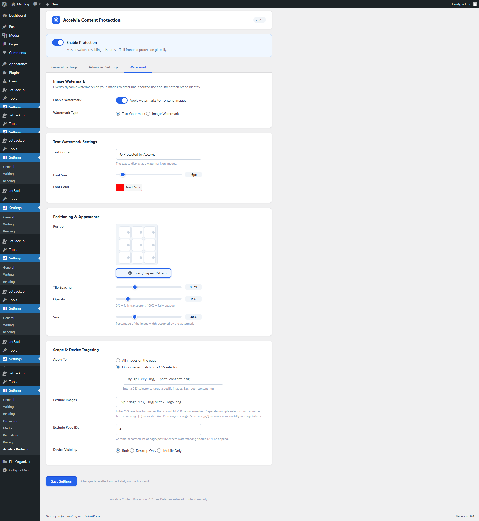The image size is (479, 521).
Task: Click the Save Settings button
Action: pyautogui.click(x=61, y=481)
